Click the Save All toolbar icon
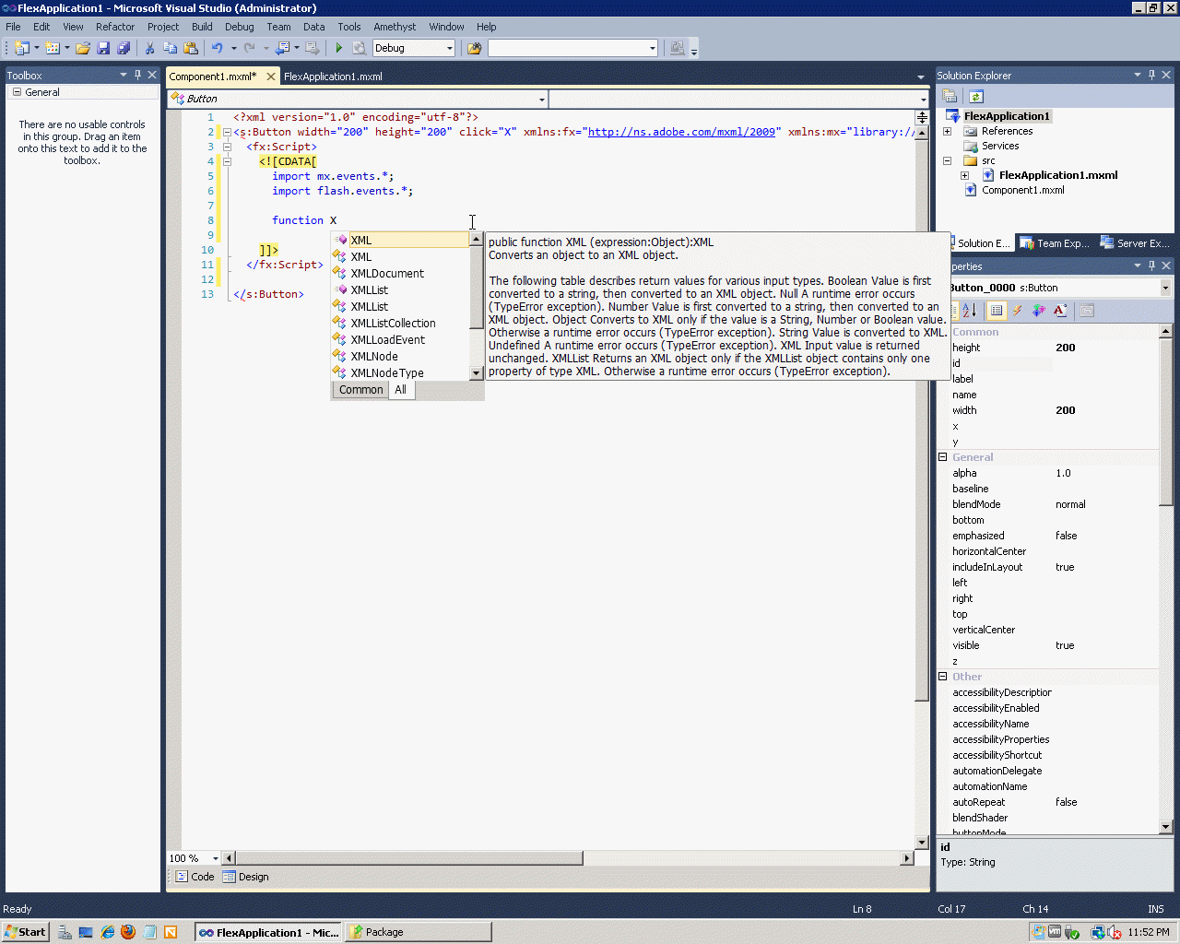 (124, 48)
